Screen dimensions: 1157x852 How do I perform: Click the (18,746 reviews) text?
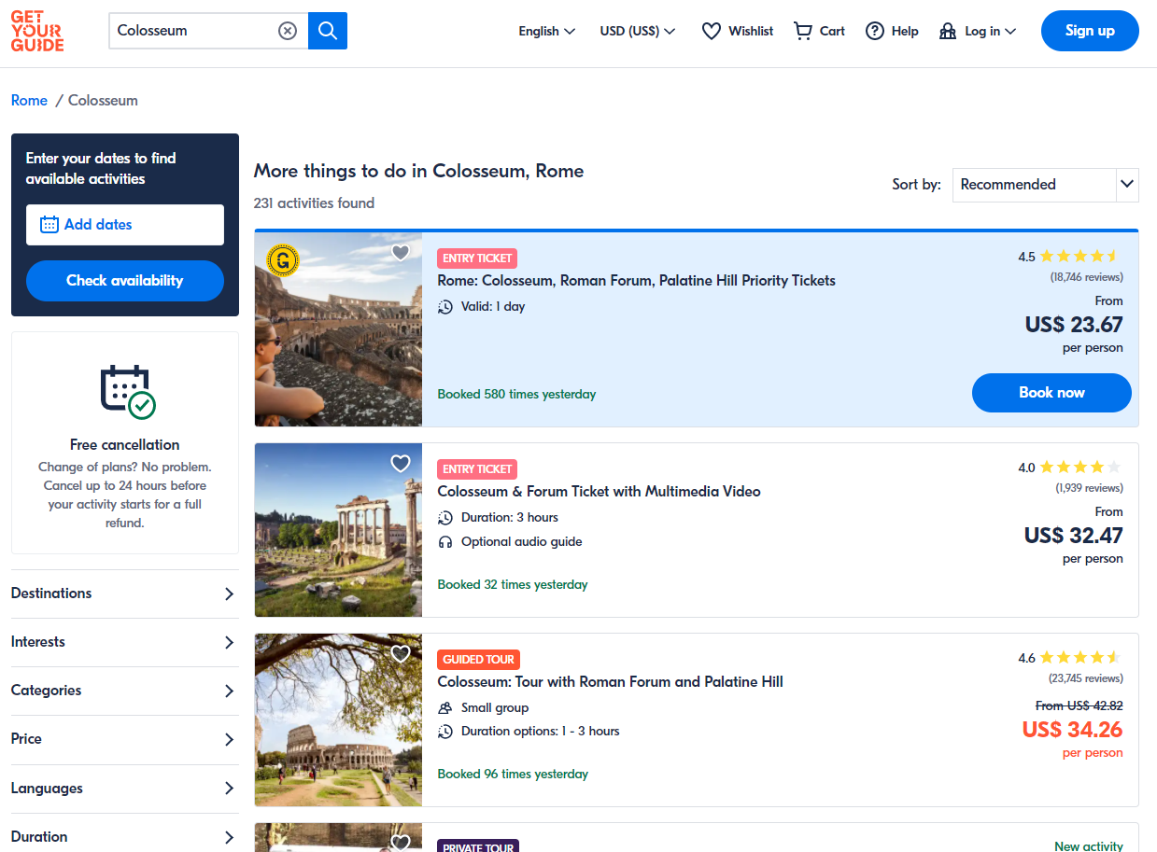(x=1086, y=277)
